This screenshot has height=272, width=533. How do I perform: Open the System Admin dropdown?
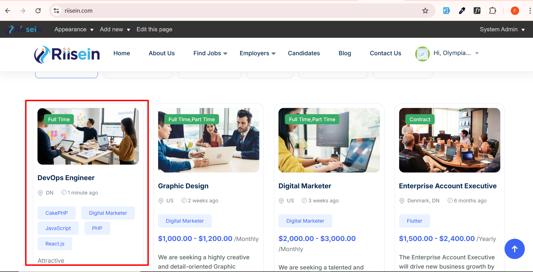(x=502, y=29)
